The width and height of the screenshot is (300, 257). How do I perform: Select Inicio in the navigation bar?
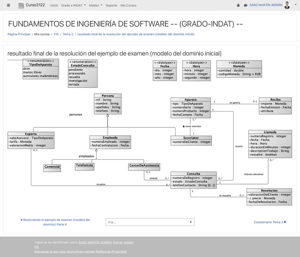click(54, 5)
